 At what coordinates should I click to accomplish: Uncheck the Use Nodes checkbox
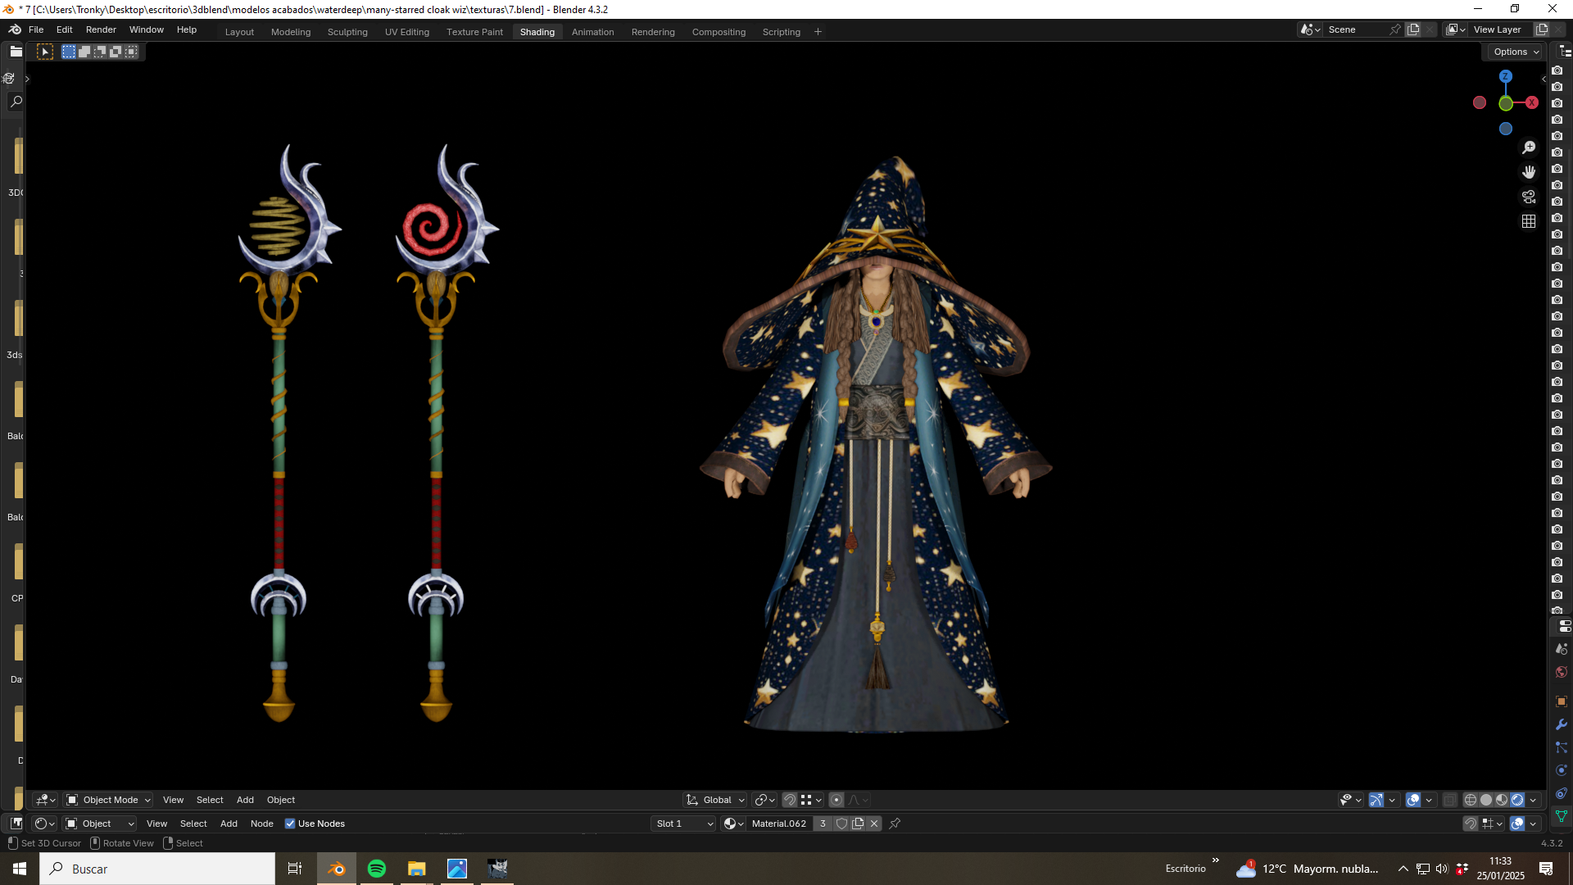click(x=290, y=824)
